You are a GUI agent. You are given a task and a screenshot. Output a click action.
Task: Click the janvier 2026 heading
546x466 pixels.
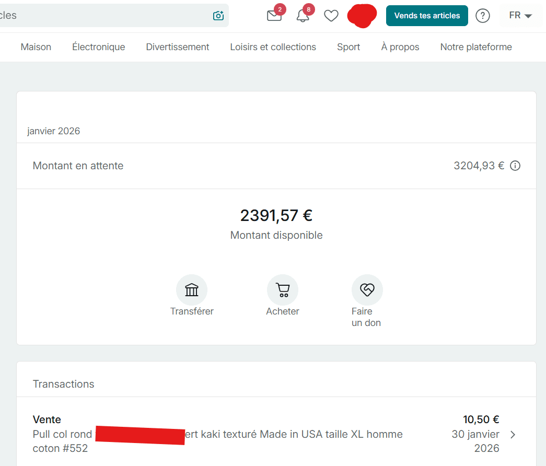[x=54, y=131]
